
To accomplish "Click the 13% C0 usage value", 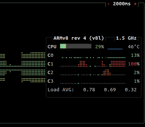I will pos(135,55).
